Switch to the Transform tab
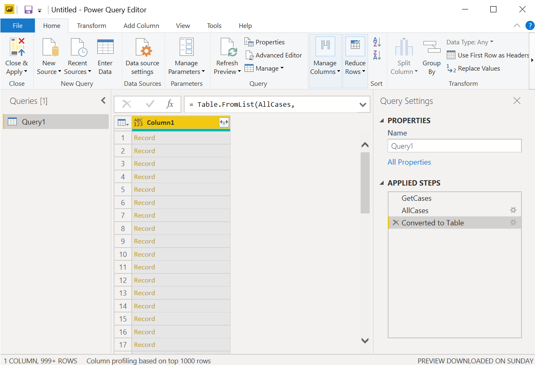The height and width of the screenshot is (365, 535). click(x=91, y=25)
